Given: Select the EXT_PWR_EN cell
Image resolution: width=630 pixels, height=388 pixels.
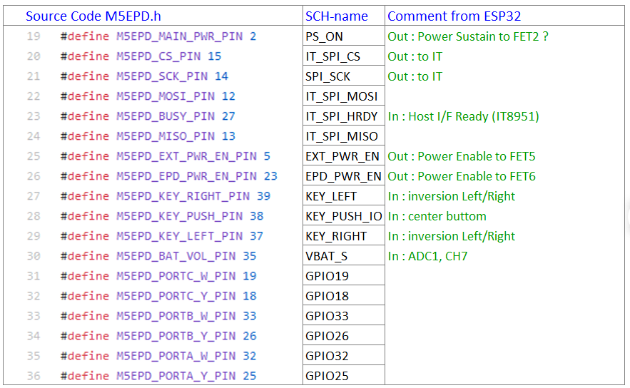Looking at the screenshot, I should (x=342, y=156).
